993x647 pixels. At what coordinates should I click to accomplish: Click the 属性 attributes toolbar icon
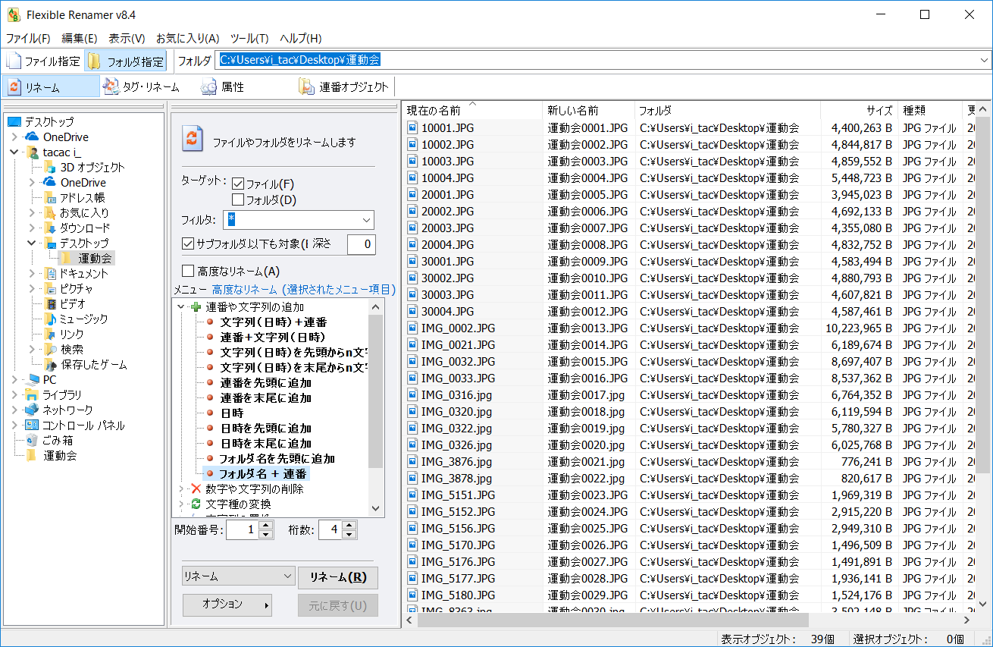point(208,86)
